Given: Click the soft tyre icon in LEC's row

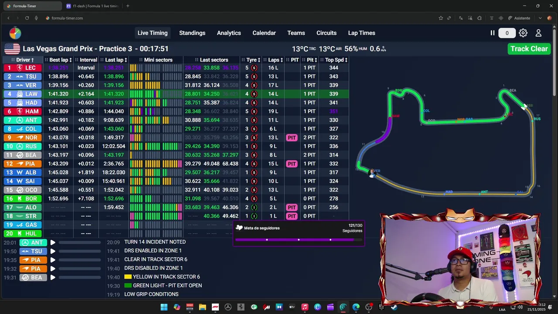Looking at the screenshot, I should pyautogui.click(x=254, y=68).
